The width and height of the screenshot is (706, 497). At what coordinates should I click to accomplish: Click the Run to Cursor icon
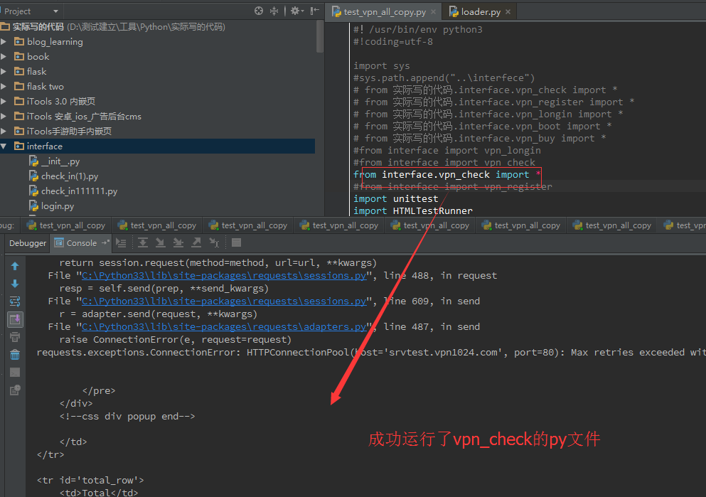point(213,242)
